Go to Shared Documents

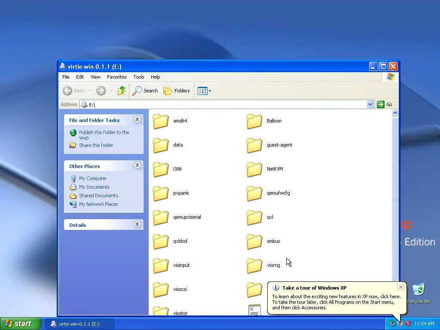[98, 196]
